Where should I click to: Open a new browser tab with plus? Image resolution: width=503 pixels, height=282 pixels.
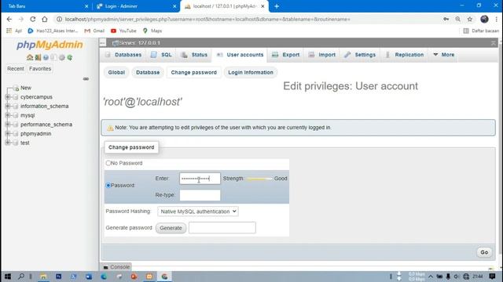pyautogui.click(x=277, y=6)
